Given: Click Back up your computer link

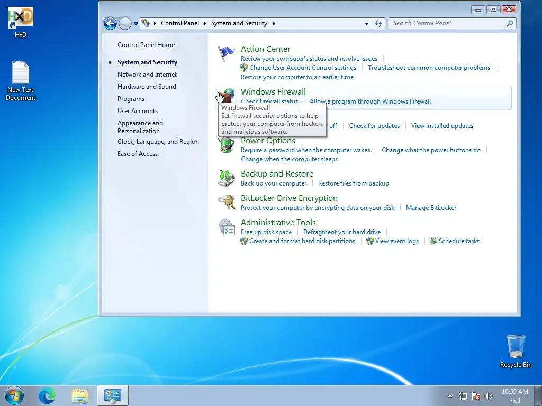Looking at the screenshot, I should click(274, 183).
